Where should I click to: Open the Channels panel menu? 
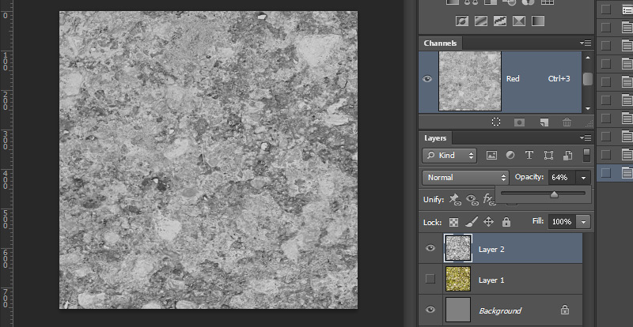[x=586, y=43]
